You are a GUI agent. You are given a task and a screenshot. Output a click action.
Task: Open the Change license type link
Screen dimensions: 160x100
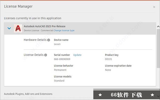[64, 30]
